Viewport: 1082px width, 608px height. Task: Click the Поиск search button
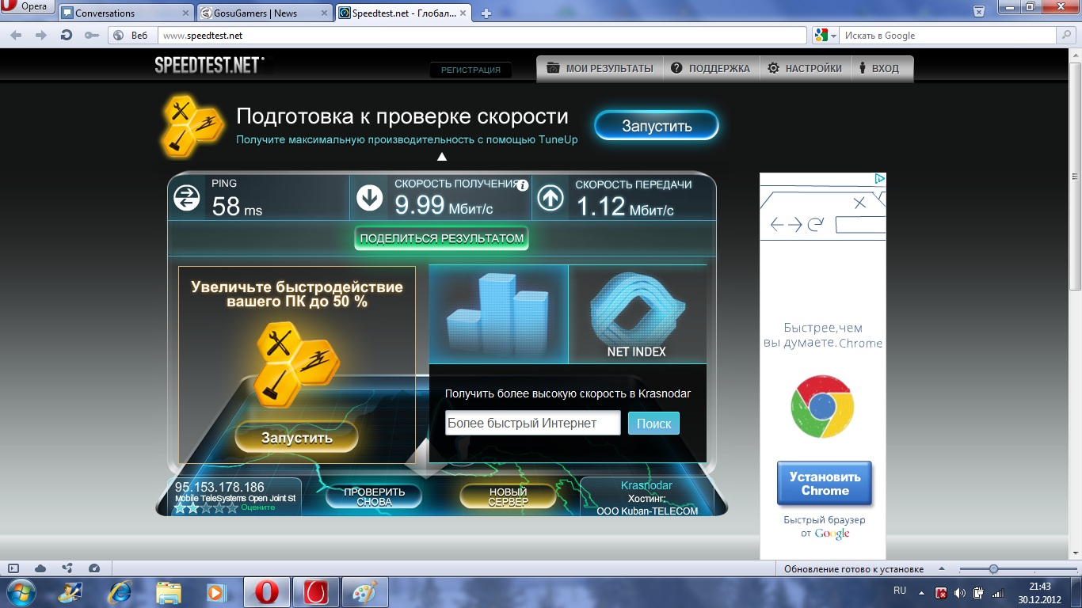653,423
